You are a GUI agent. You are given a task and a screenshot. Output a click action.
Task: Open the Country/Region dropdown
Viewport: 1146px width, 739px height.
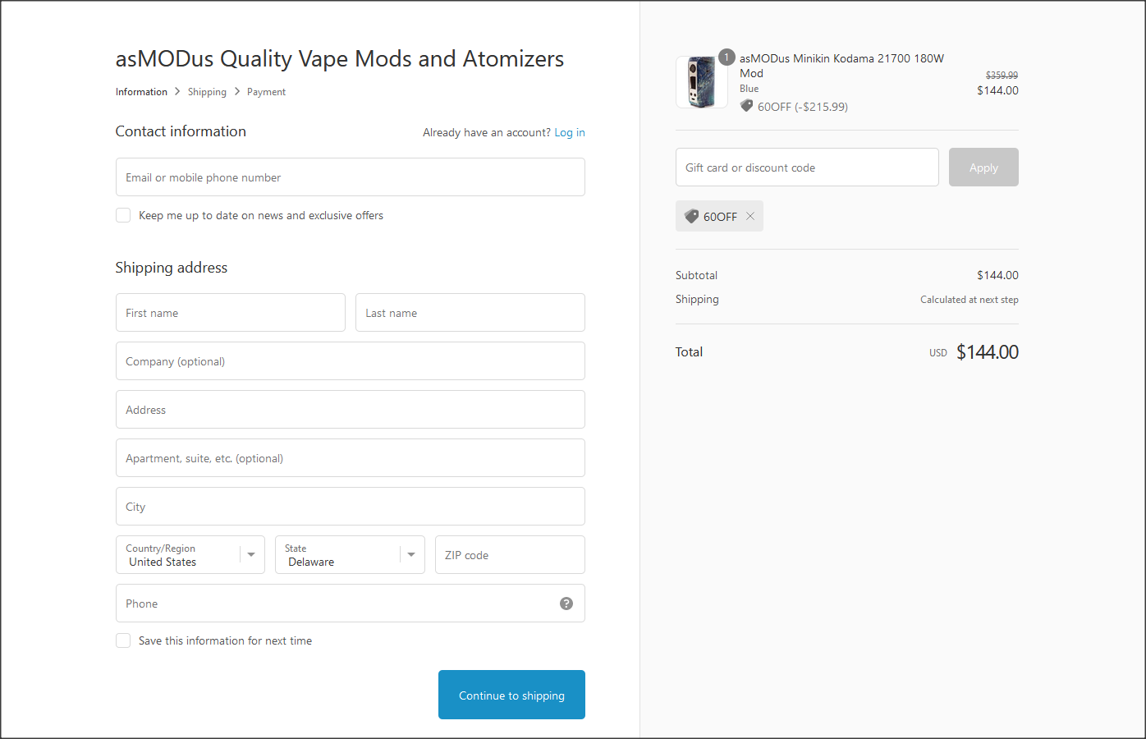click(x=190, y=555)
